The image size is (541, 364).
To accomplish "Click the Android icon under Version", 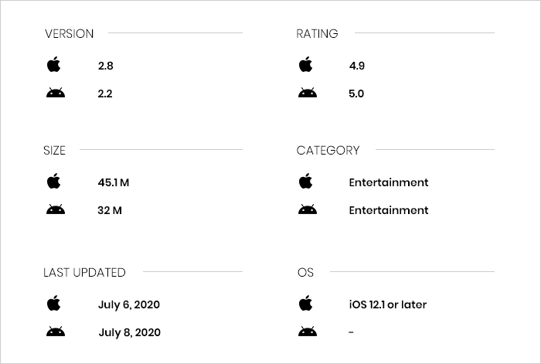I will point(56,93).
